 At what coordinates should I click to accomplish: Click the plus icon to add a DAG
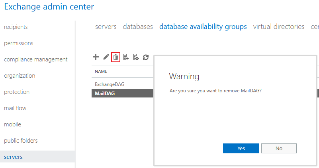pyautogui.click(x=96, y=57)
